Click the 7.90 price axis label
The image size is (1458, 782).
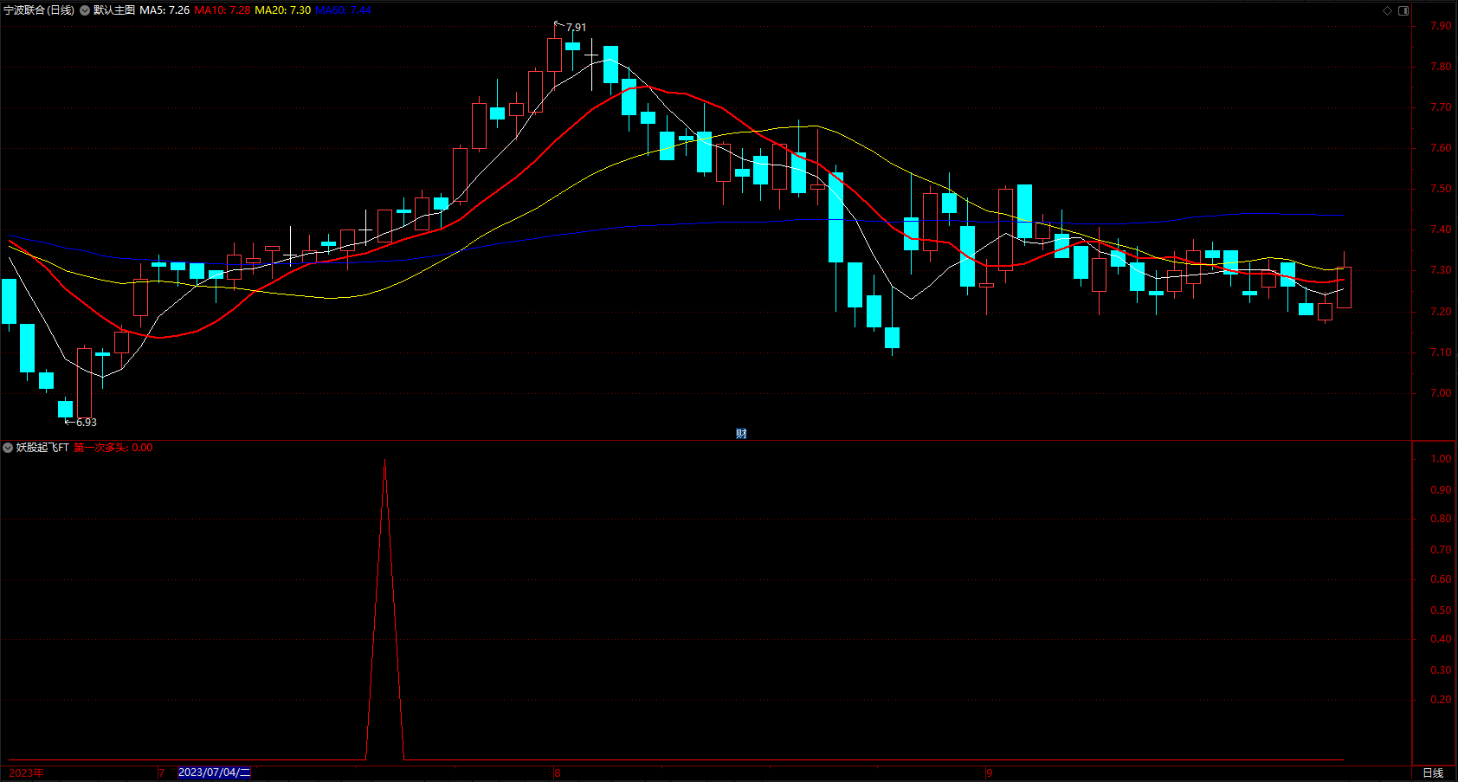click(1441, 26)
